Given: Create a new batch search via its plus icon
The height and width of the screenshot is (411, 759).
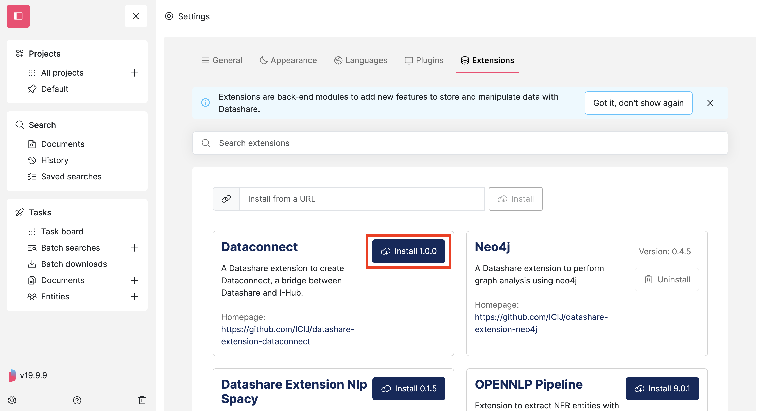Looking at the screenshot, I should click(134, 248).
